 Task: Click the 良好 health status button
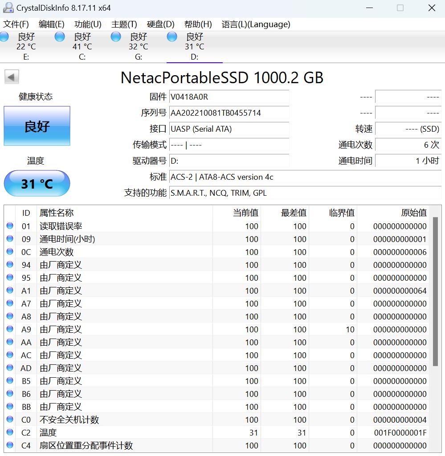pyautogui.click(x=37, y=126)
